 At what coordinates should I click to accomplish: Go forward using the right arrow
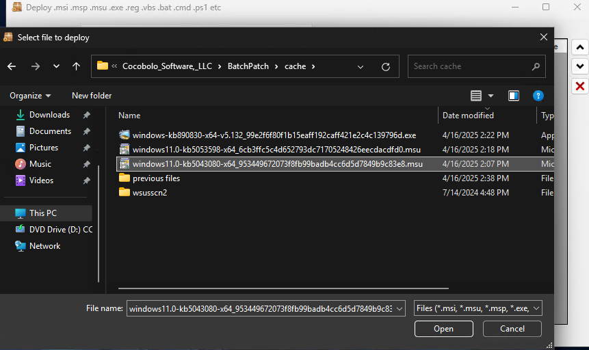coord(36,66)
